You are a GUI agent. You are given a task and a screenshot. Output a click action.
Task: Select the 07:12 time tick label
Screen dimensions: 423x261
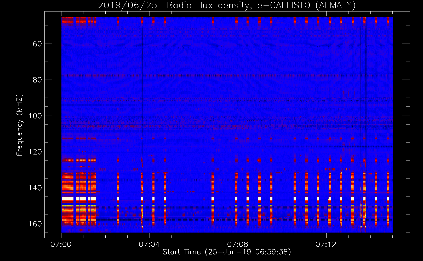click(x=326, y=245)
